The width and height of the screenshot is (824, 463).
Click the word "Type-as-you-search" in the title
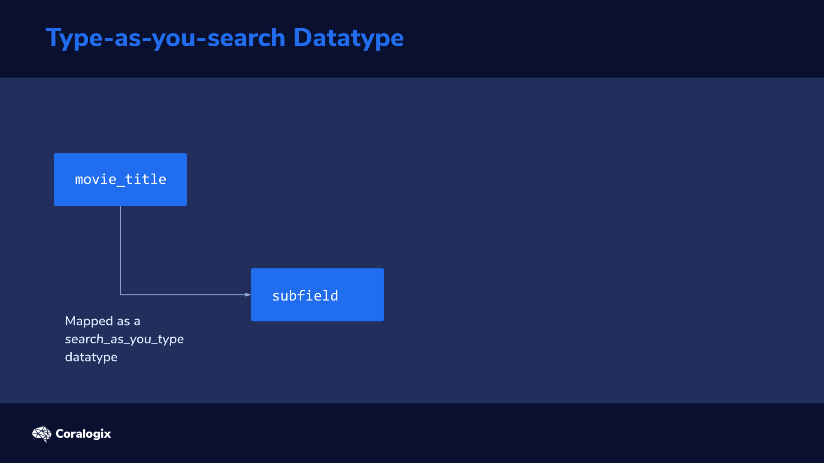point(166,38)
